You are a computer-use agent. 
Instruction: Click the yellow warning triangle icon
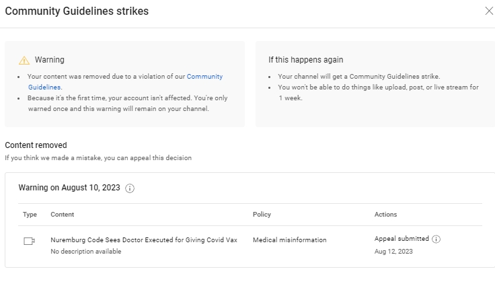point(24,60)
